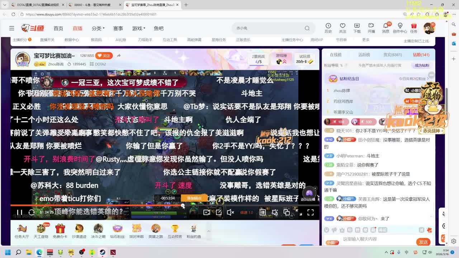Toggle the danmaku (弹) bullet comments
Image resolution: width=459 pixels, height=258 pixels.
click(x=262, y=212)
